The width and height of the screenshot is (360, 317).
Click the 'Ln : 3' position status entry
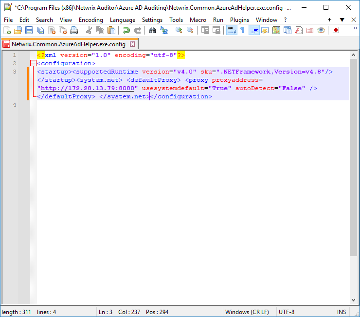click(x=106, y=312)
